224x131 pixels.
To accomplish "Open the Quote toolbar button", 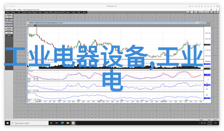I will pyautogui.click(x=13, y=12).
